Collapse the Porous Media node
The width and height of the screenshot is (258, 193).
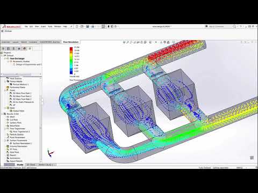pyautogui.click(x=5, y=81)
